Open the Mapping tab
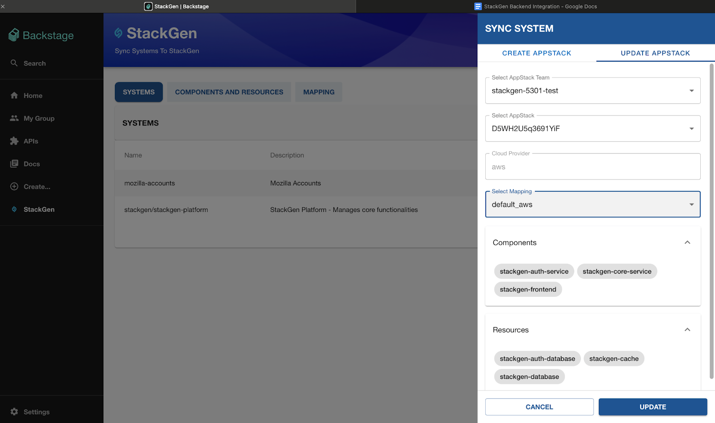The height and width of the screenshot is (423, 715). (319, 92)
